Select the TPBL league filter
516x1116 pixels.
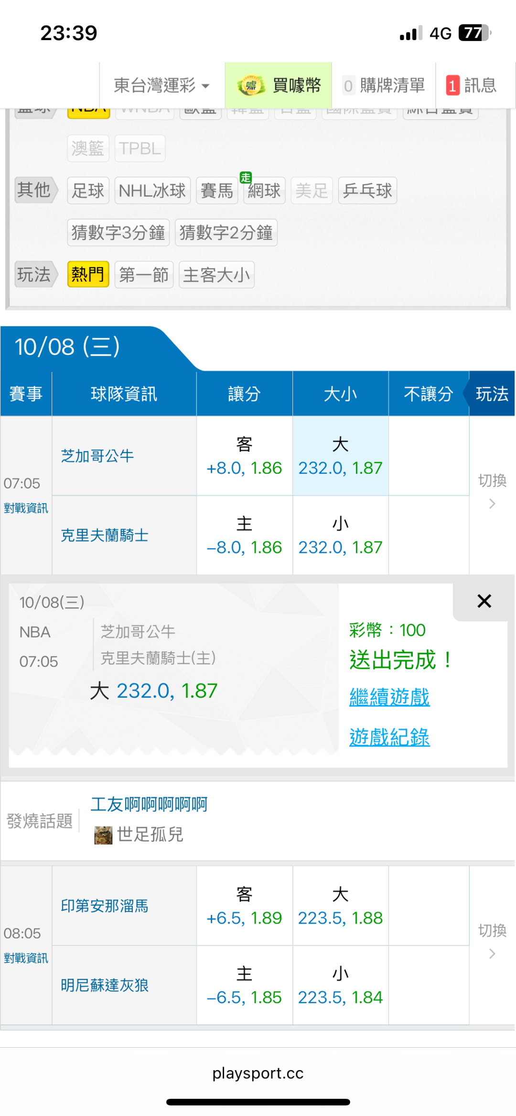point(140,149)
